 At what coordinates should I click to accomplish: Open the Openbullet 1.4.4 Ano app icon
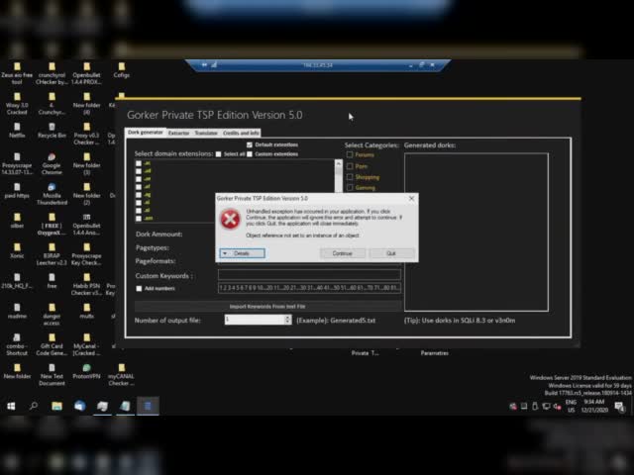coord(86,224)
